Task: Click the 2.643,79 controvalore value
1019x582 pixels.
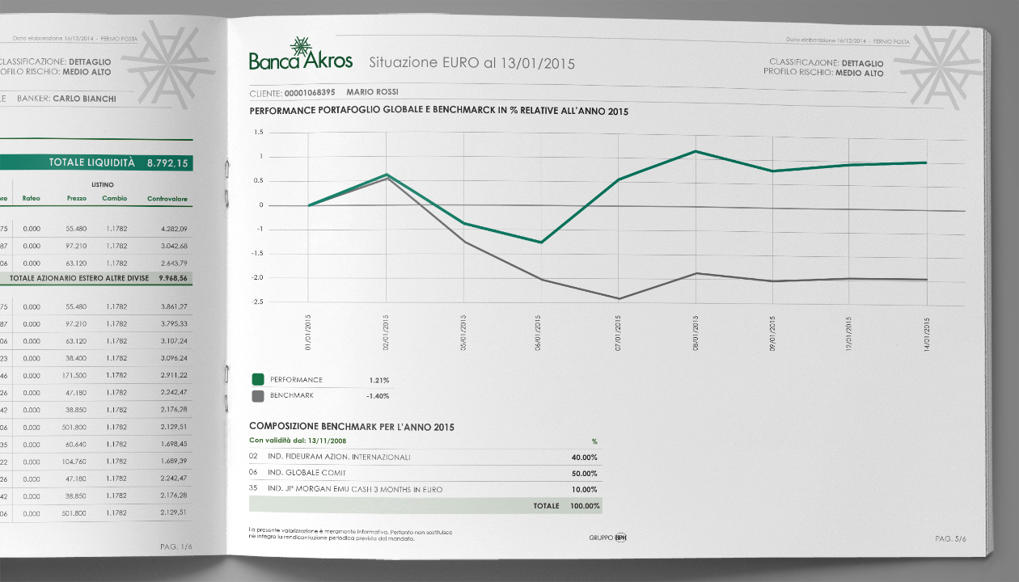Action: pyautogui.click(x=173, y=263)
